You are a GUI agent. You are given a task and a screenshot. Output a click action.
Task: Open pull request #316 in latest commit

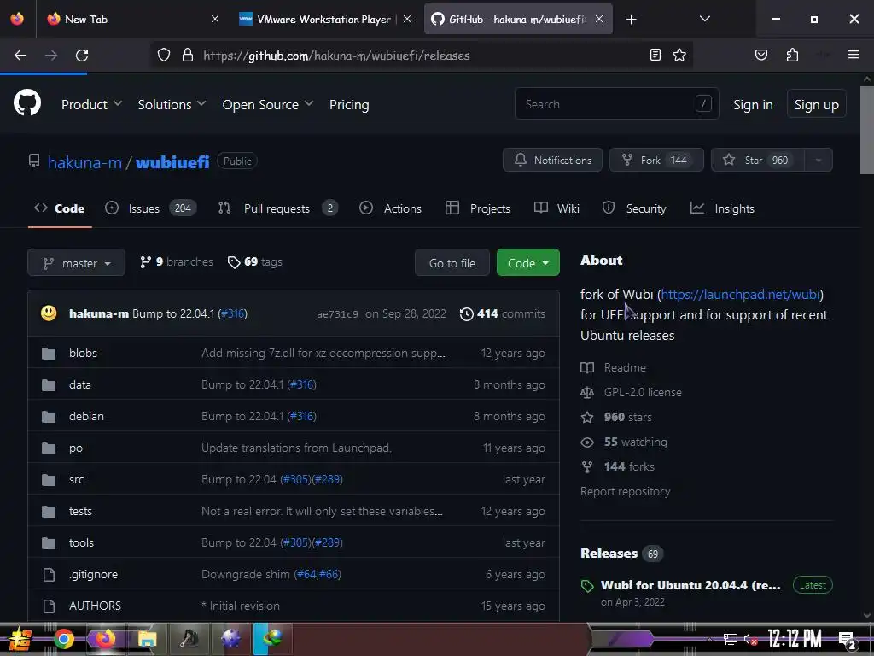[x=233, y=313]
